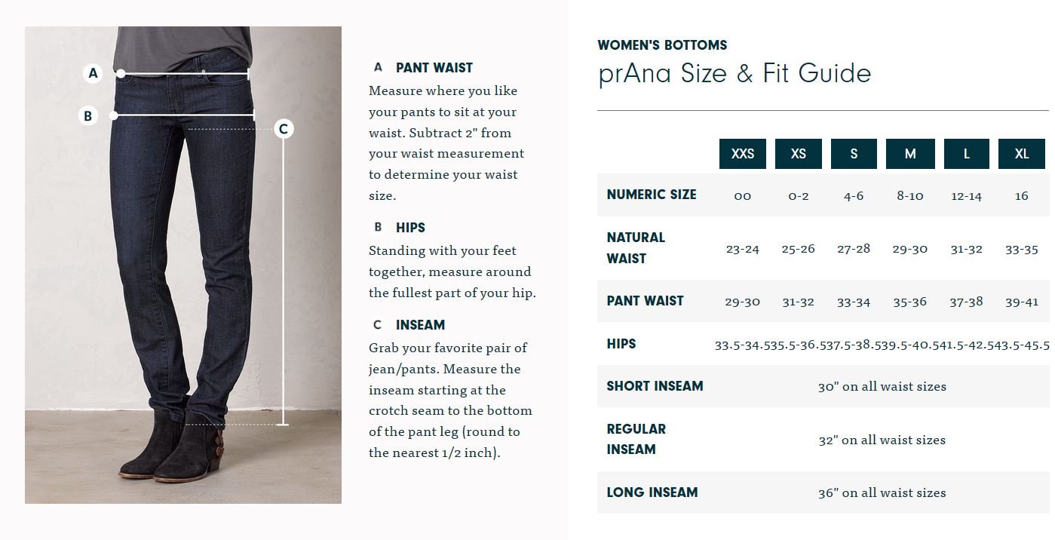Screen dimensions: 1055x540
Task: Select the XXS size header
Action: pyautogui.click(x=742, y=154)
